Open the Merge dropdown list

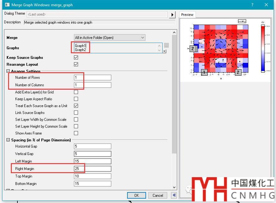click(x=109, y=38)
